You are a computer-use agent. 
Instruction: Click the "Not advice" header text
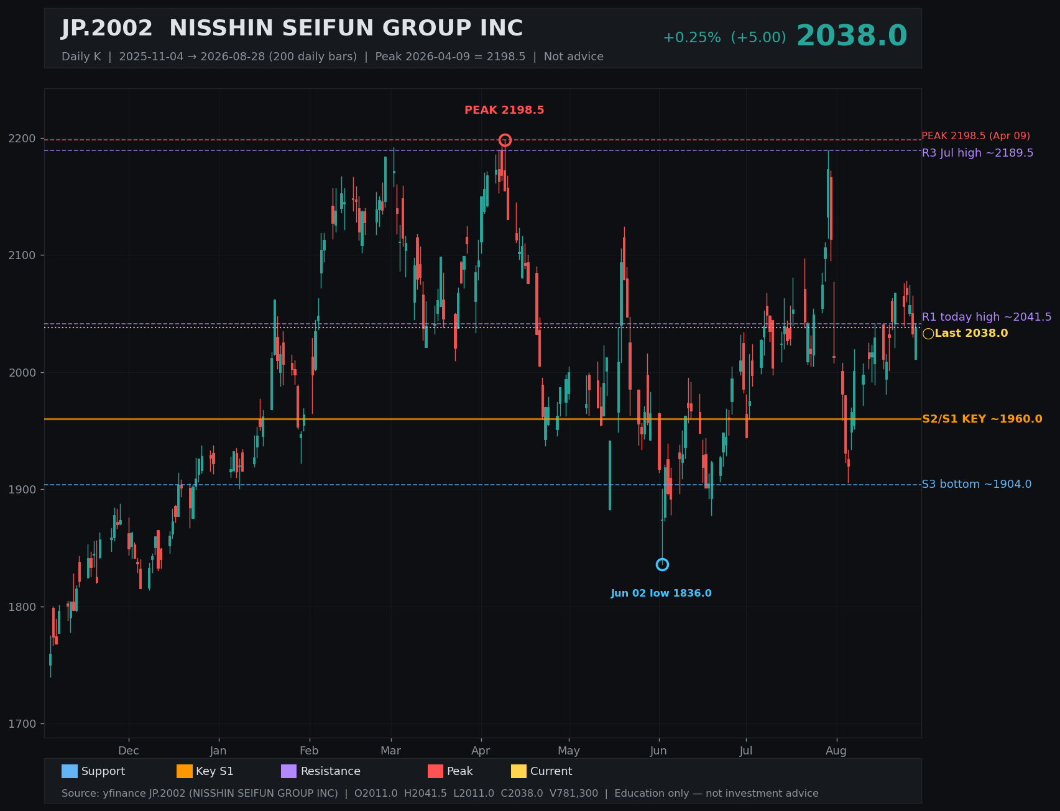[x=574, y=57]
